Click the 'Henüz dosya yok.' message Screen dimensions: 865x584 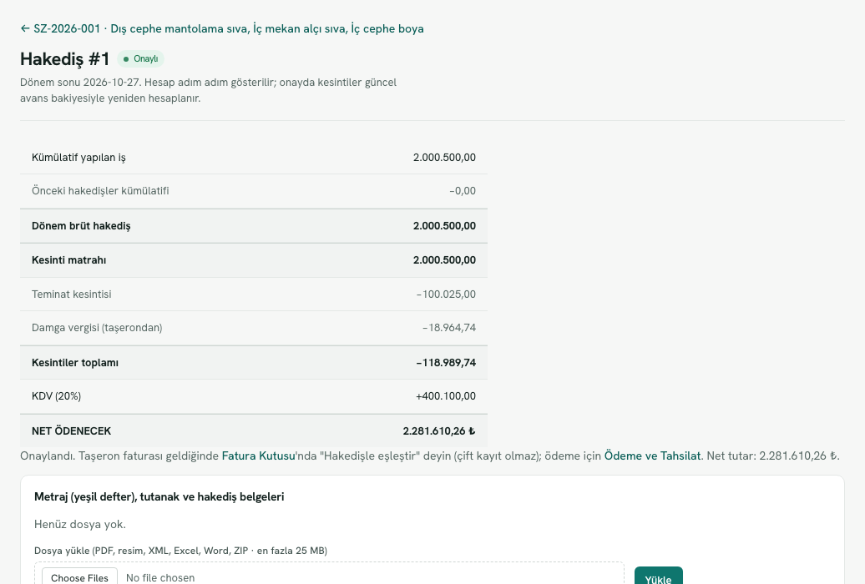pos(80,525)
